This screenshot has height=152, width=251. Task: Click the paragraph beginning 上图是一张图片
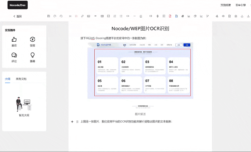coord(126,121)
